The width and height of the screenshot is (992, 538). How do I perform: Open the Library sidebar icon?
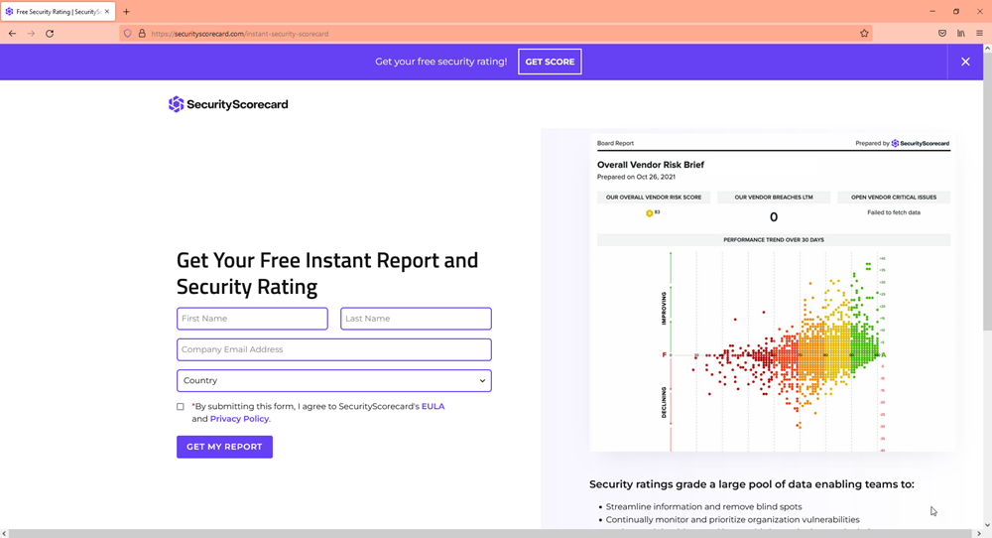(x=961, y=34)
